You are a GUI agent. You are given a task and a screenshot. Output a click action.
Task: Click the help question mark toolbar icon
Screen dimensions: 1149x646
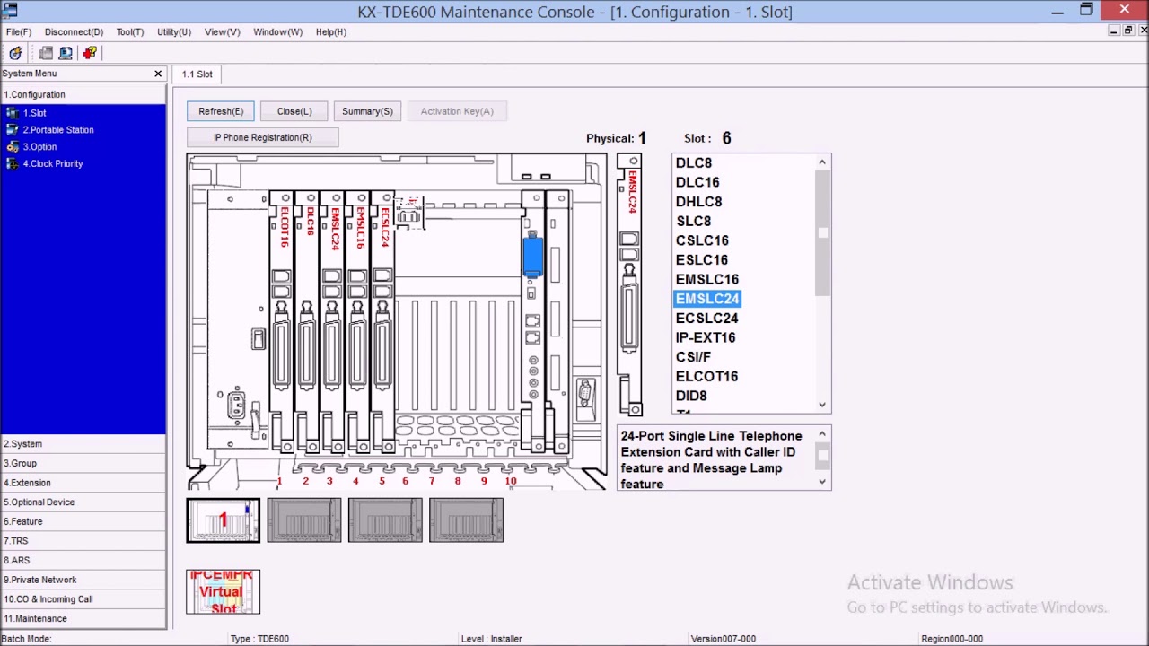pyautogui.click(x=90, y=53)
